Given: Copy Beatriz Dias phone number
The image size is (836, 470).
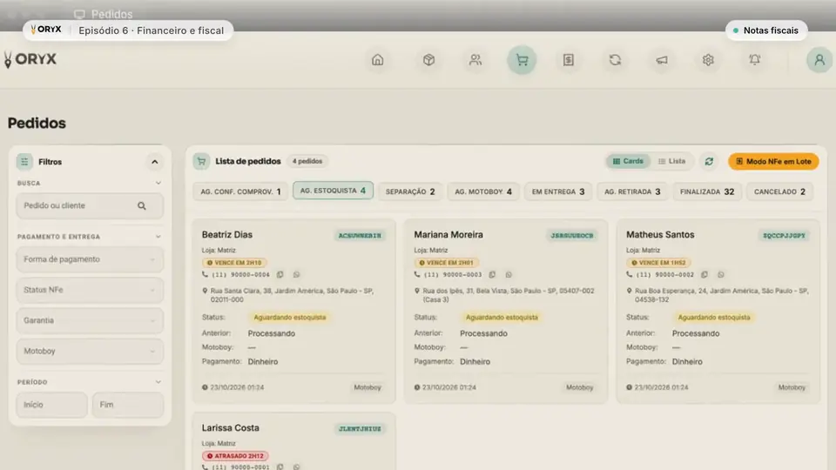Looking at the screenshot, I should click(x=280, y=274).
